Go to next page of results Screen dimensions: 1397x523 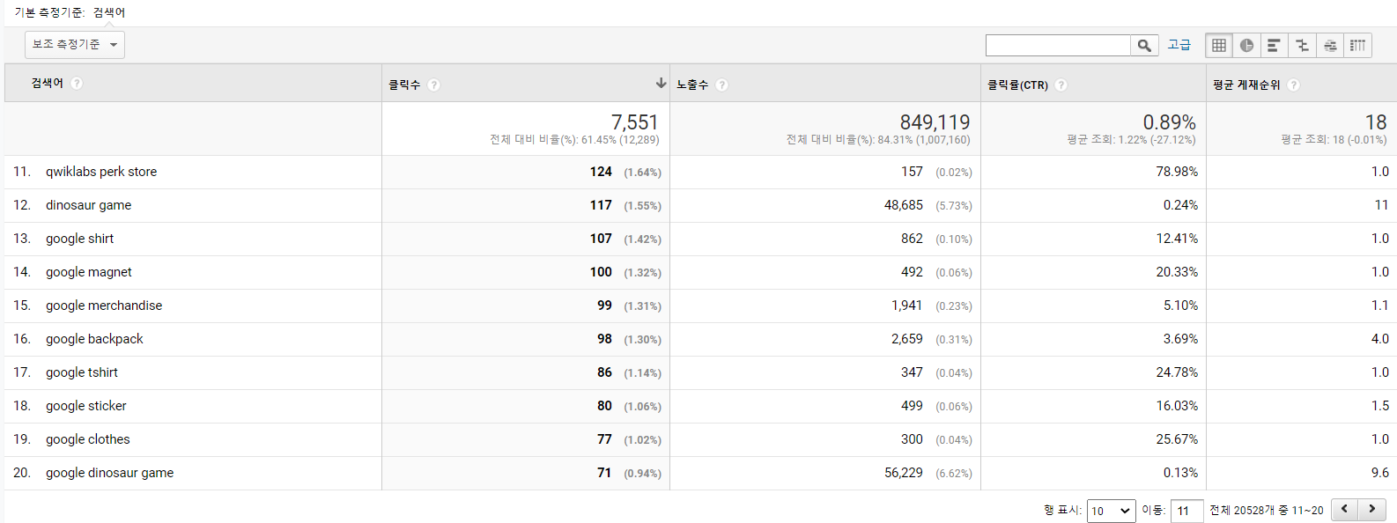click(x=1372, y=509)
